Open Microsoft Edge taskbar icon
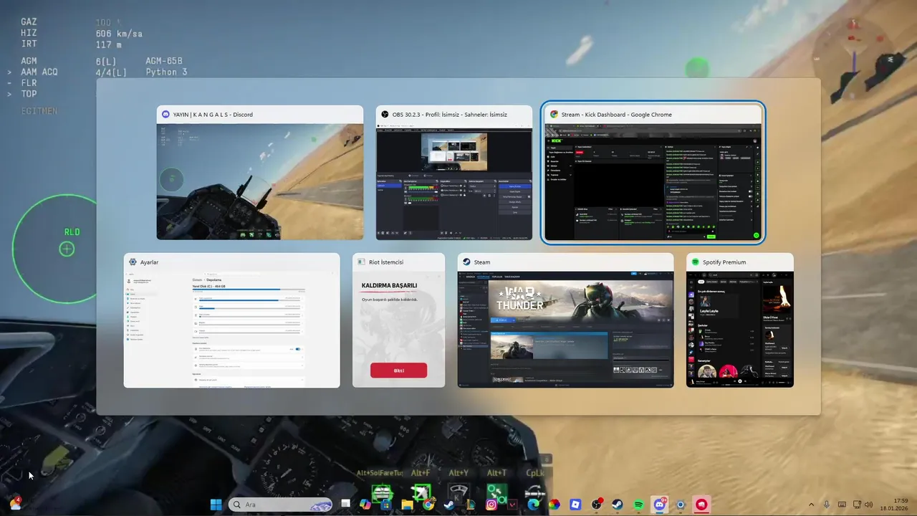 [533, 505]
